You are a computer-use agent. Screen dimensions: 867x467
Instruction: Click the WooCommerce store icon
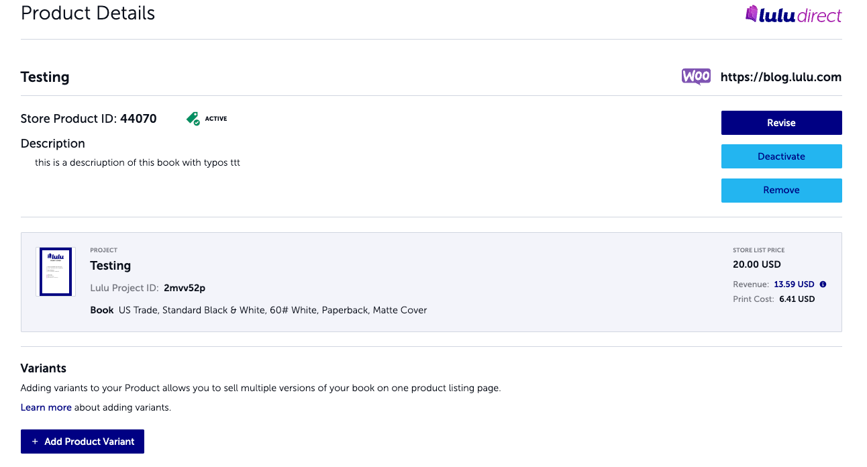[x=696, y=76]
